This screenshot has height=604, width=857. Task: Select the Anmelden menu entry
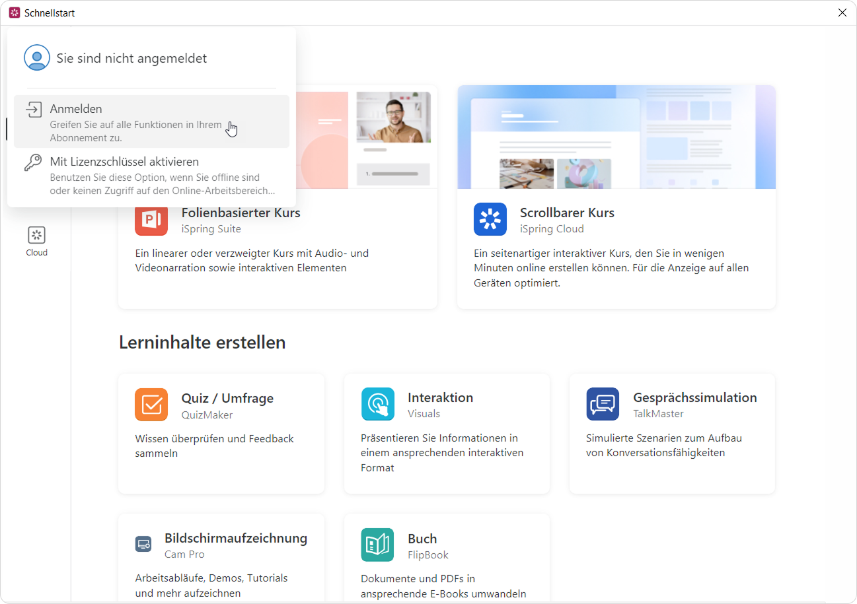click(x=151, y=121)
